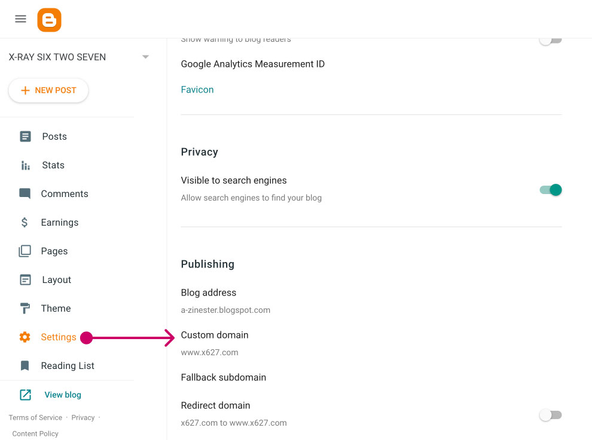Screen dimensions: 592x440
Task: Click the Earnings dollar sign icon
Action: click(x=25, y=223)
